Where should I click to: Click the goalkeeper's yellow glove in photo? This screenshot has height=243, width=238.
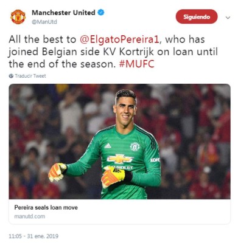(113, 176)
